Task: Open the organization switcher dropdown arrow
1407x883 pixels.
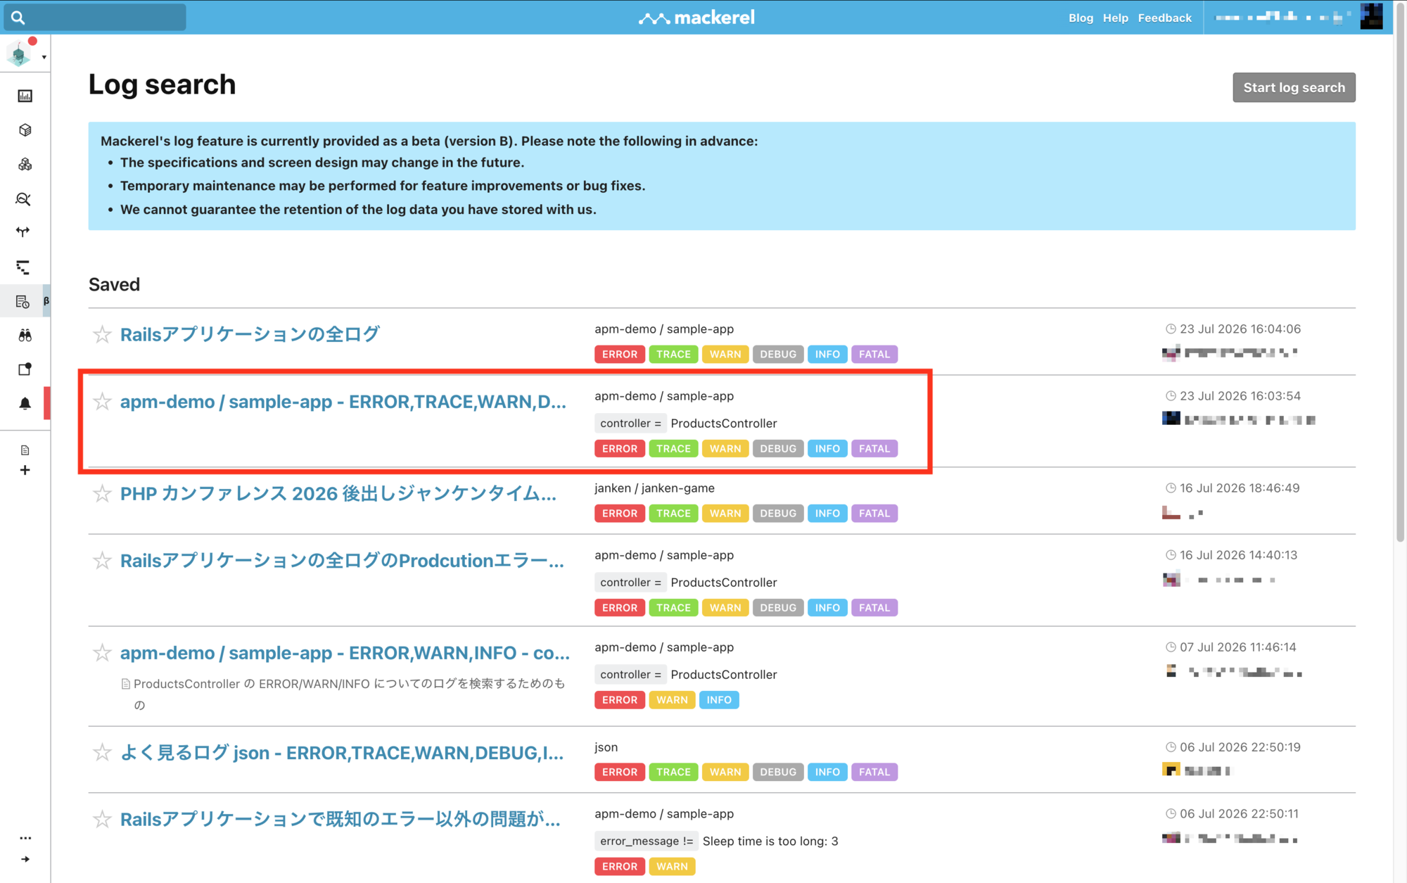Action: point(44,57)
